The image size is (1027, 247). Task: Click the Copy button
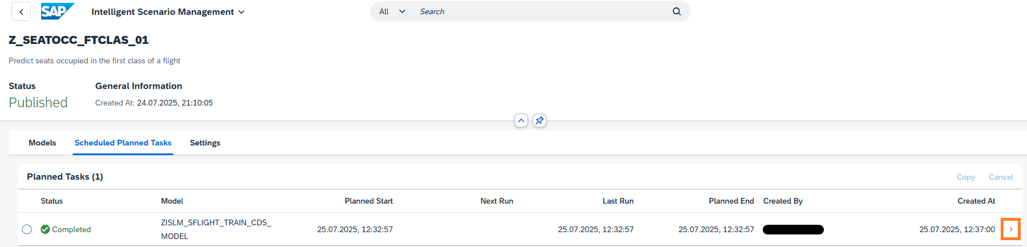[x=965, y=177]
